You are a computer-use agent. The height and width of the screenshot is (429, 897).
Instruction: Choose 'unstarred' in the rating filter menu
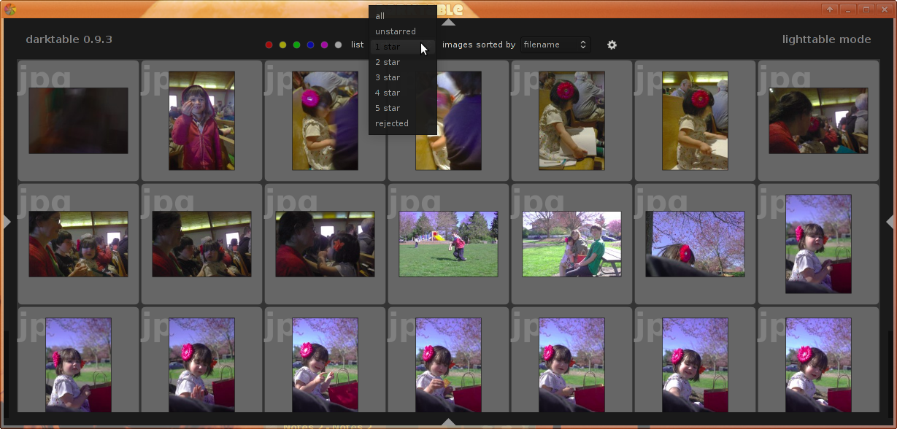click(396, 31)
